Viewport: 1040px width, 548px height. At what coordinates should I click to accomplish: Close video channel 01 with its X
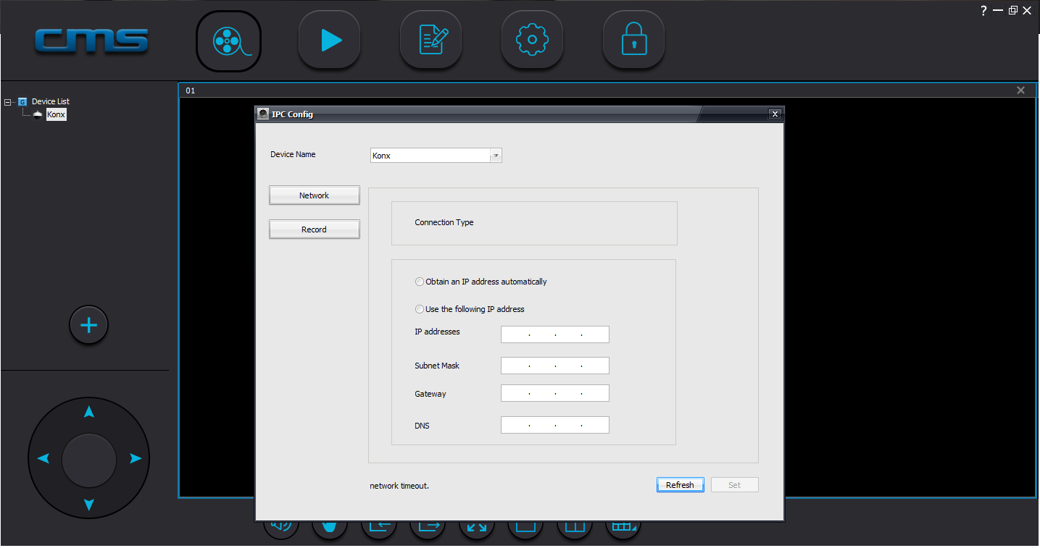[x=1020, y=90]
